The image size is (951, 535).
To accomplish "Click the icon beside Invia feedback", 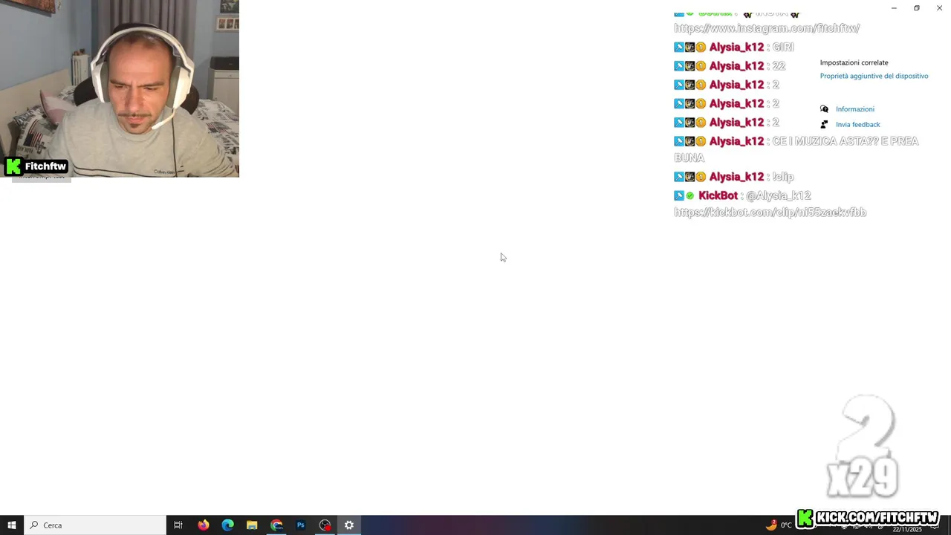I will [824, 125].
